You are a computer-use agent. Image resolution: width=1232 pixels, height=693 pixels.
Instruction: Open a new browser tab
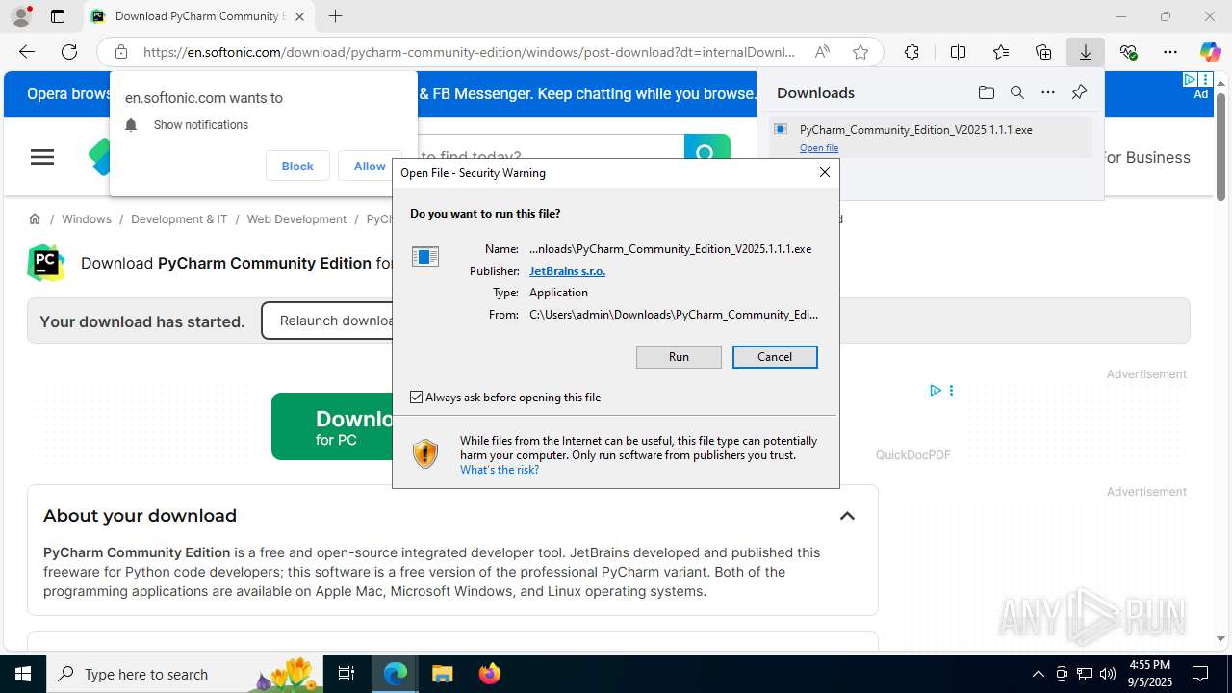point(335,16)
